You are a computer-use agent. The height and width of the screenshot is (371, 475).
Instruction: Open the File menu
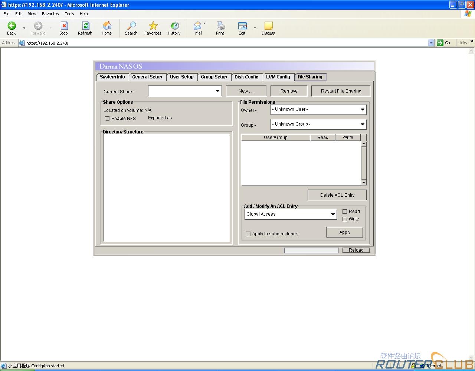point(6,14)
